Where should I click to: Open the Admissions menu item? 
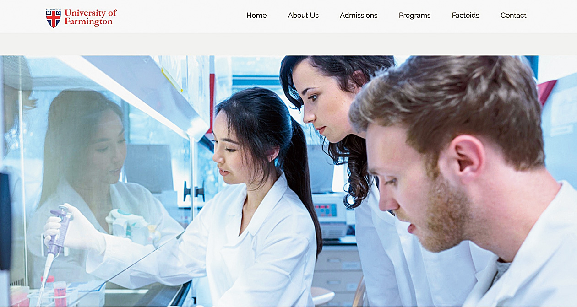click(359, 16)
